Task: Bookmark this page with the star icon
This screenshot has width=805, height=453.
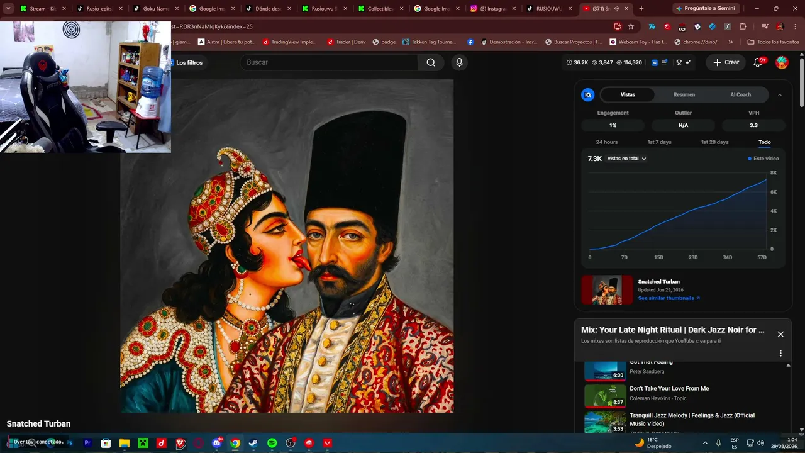Action: point(631,26)
